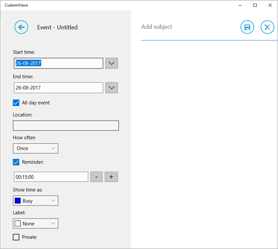The image size is (278, 249).
Task: Click the back arrow icon
Action: click(x=21, y=27)
